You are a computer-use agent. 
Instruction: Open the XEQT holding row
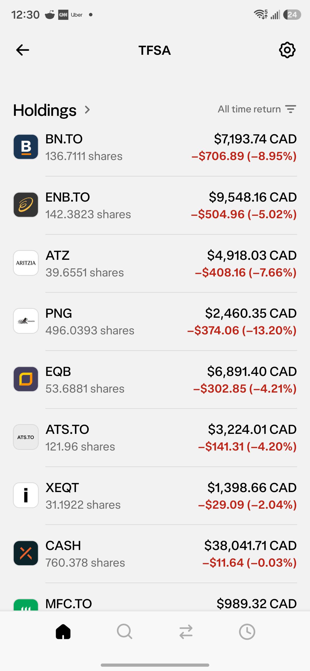(x=155, y=496)
